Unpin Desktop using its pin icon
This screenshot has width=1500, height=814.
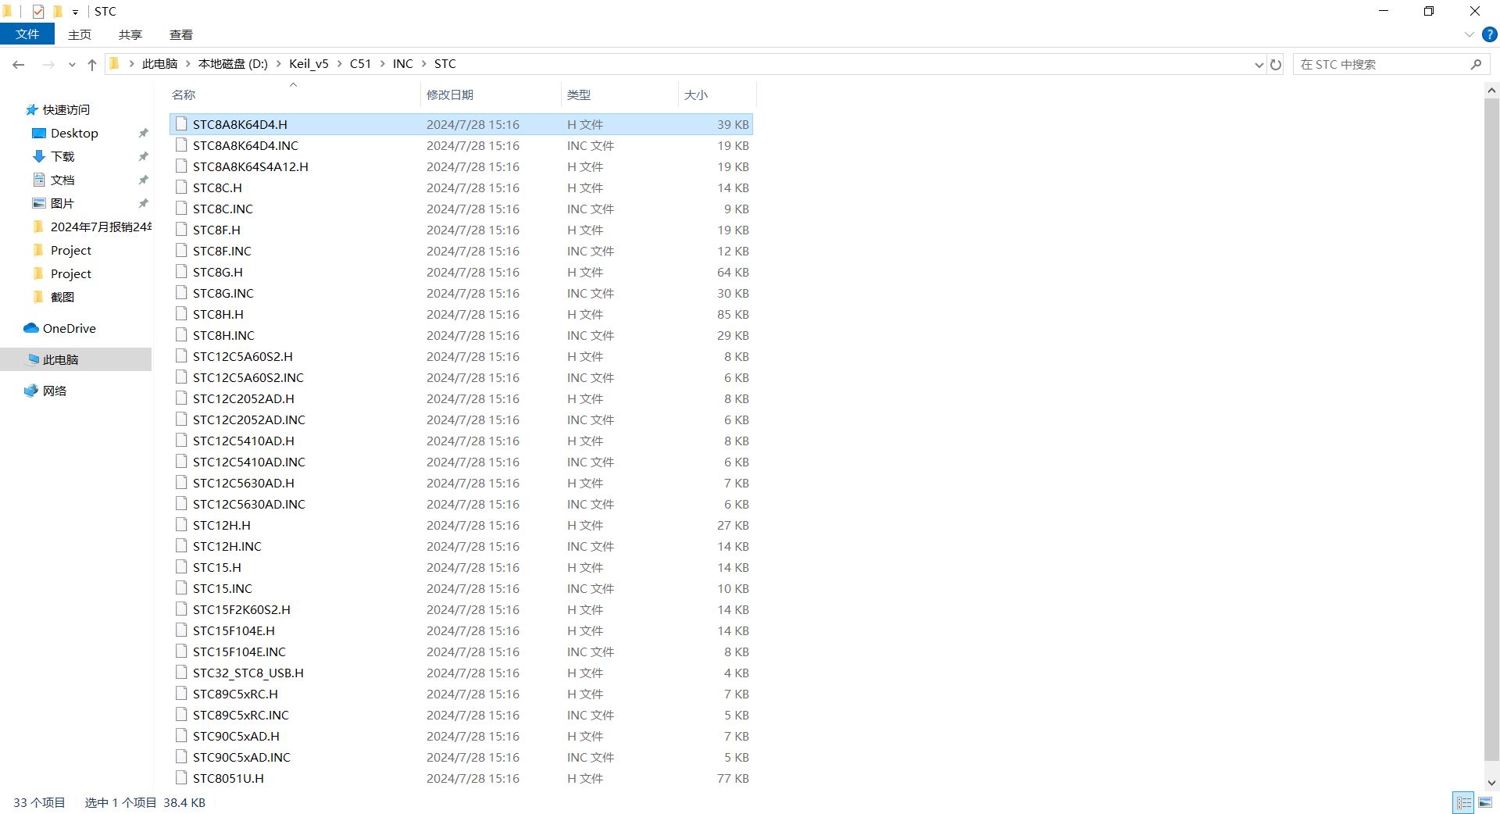click(x=143, y=134)
